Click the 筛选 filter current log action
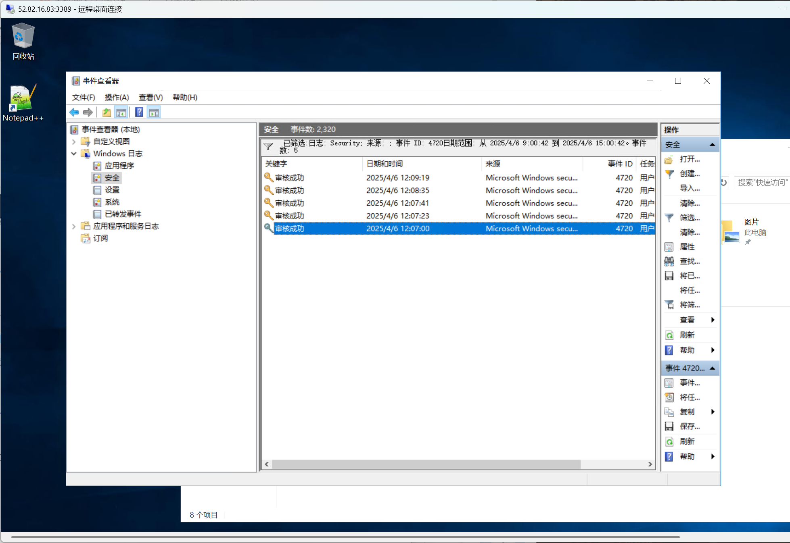 coord(689,218)
